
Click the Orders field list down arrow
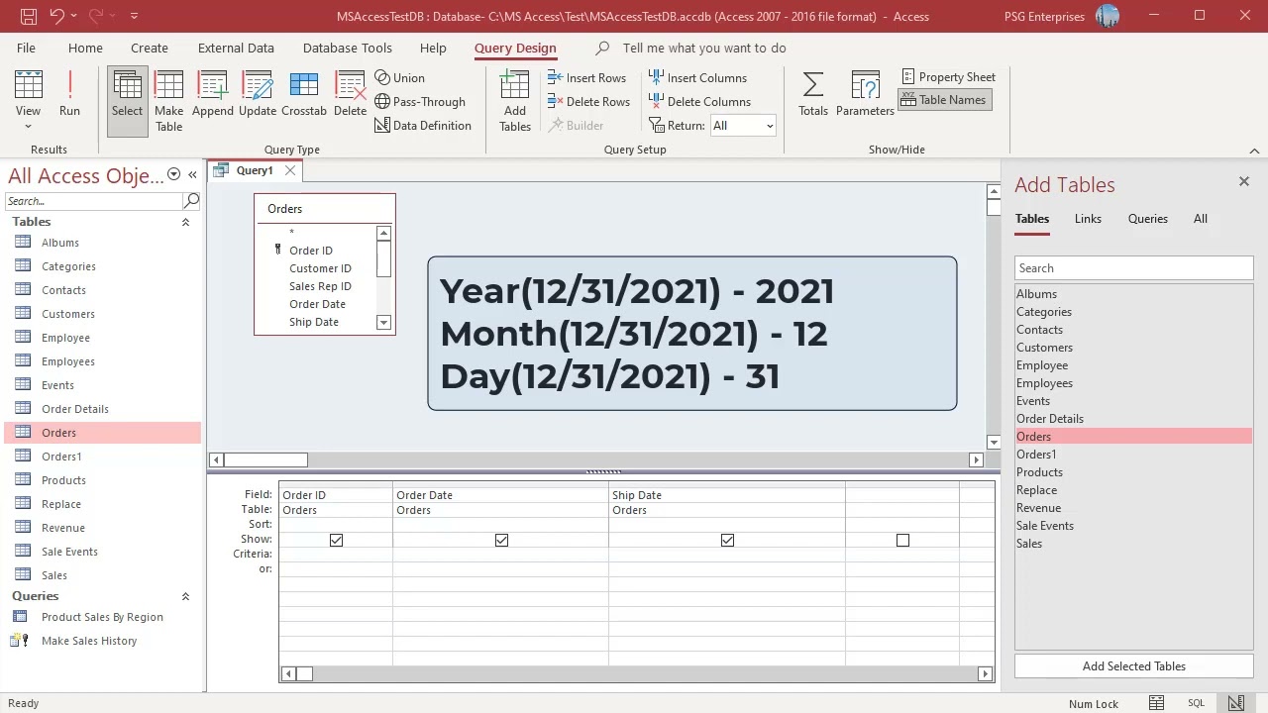tap(383, 322)
